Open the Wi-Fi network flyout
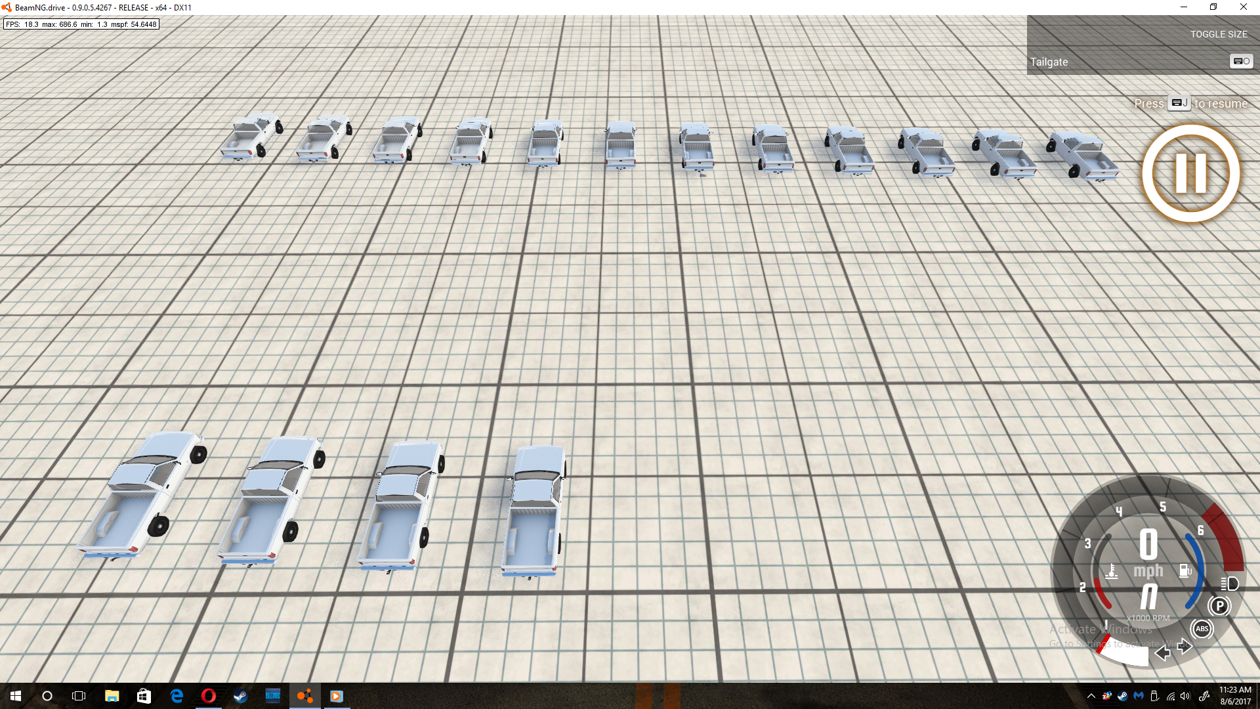 tap(1170, 696)
